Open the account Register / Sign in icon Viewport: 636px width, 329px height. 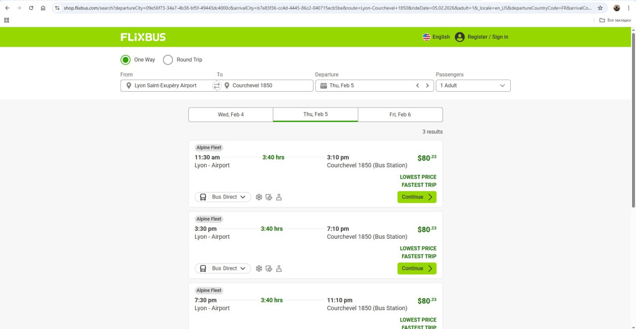(460, 37)
